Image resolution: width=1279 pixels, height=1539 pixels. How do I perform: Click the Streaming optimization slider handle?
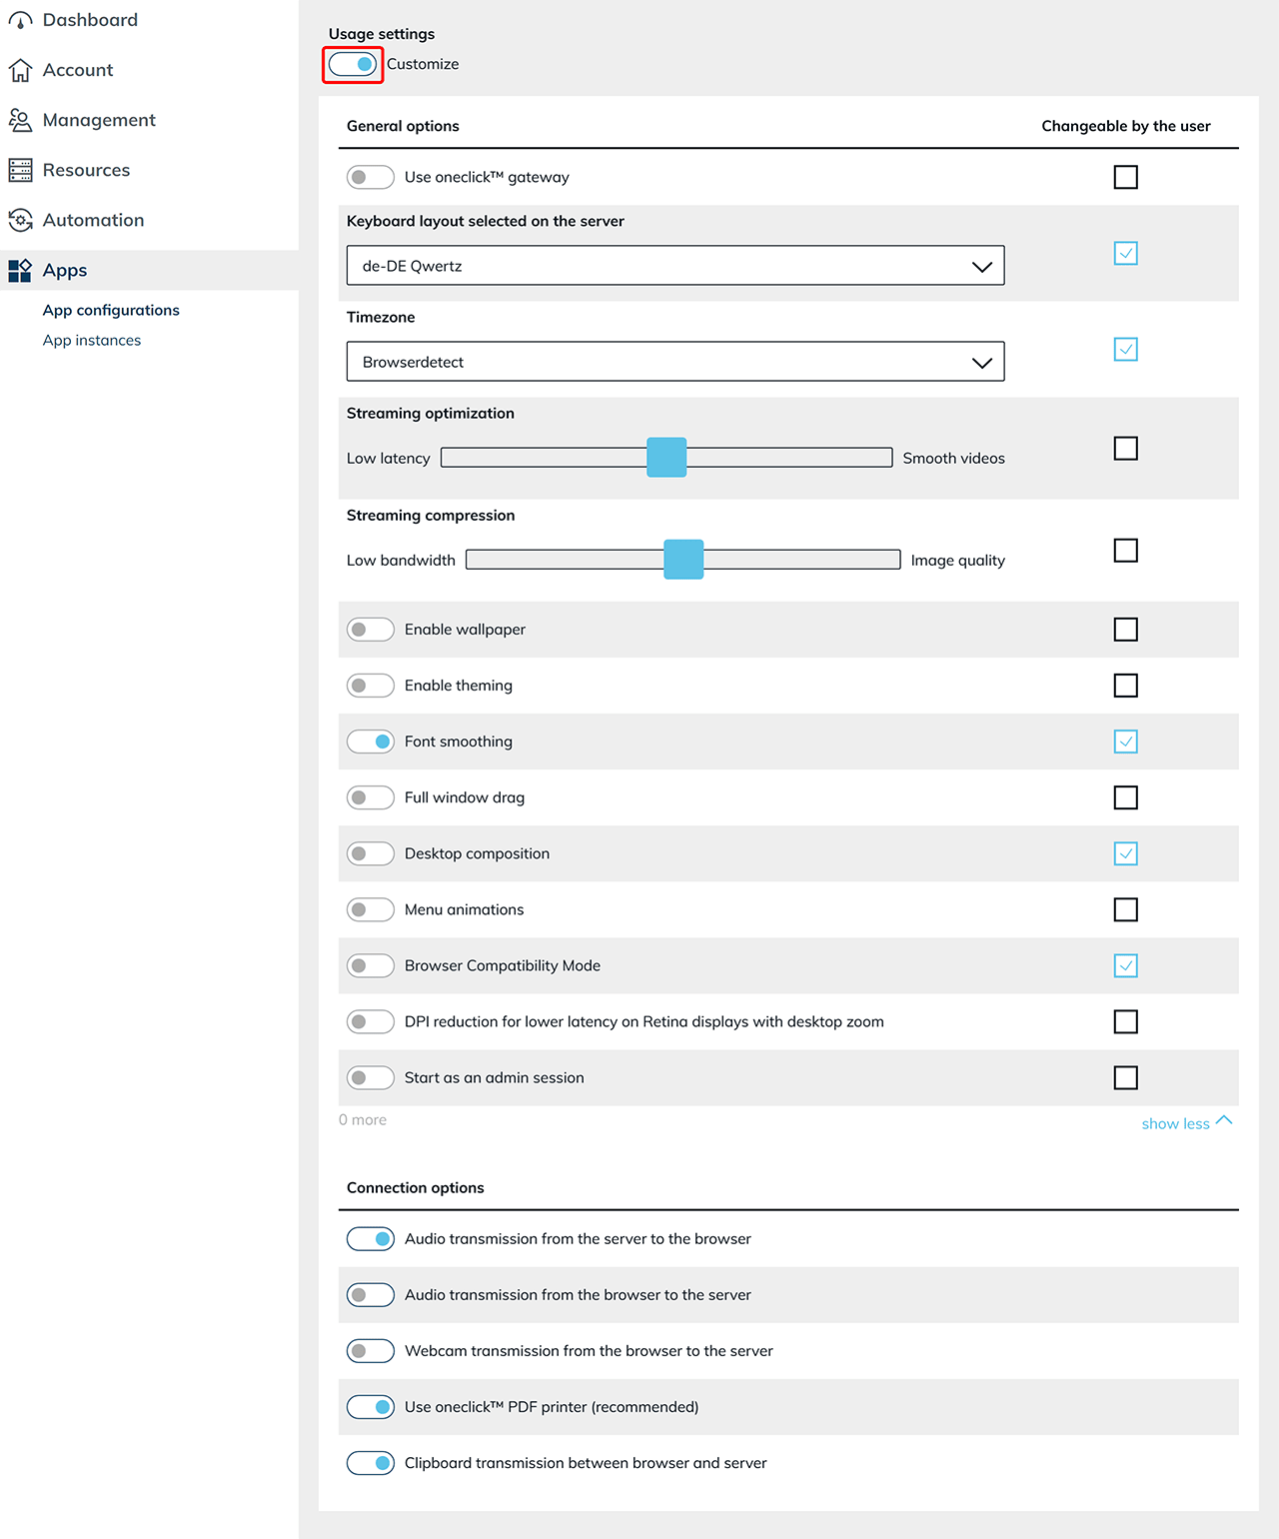(666, 457)
